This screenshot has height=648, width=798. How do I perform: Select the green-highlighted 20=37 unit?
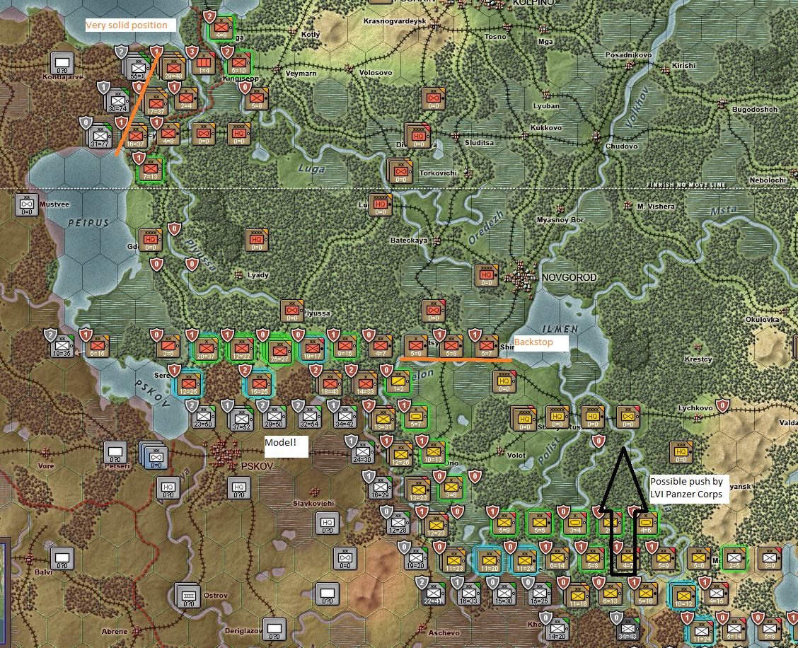coord(206,349)
